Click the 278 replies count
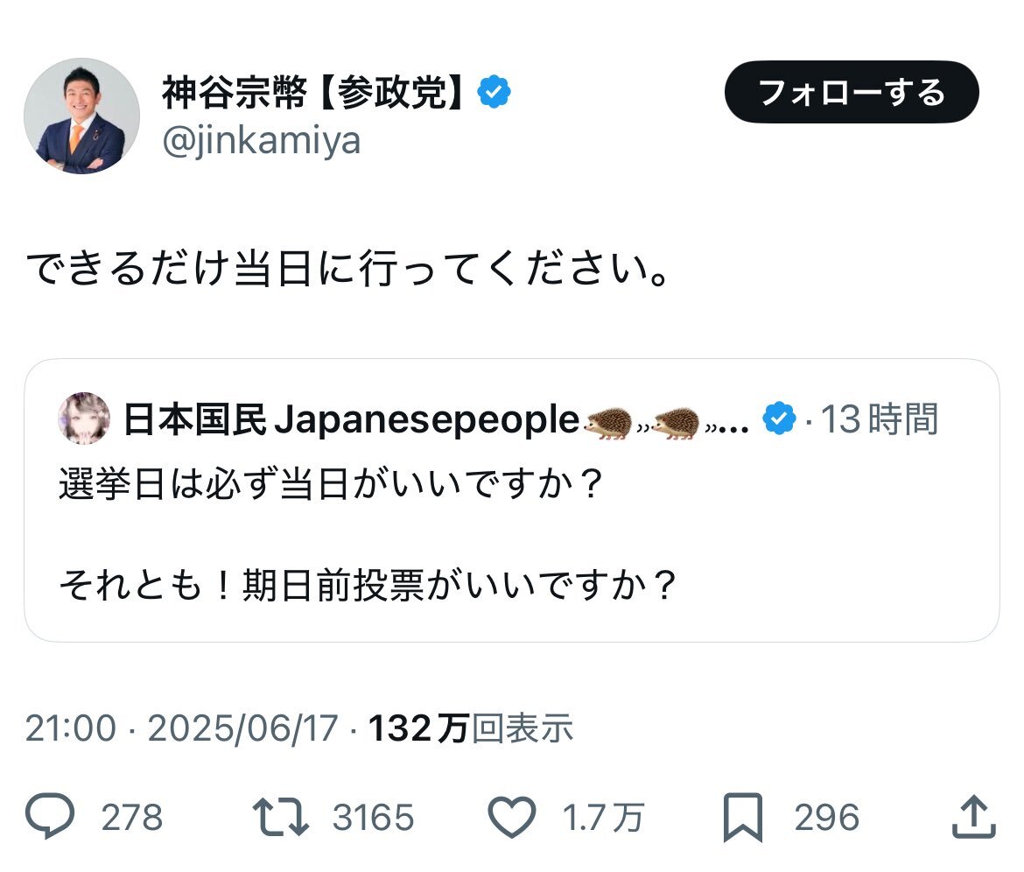Viewport: 1024px width, 872px height. (x=132, y=817)
